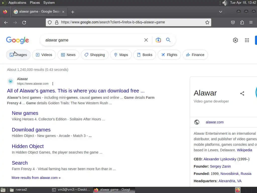
Task: Switch to Images search filter
Action: point(18,55)
